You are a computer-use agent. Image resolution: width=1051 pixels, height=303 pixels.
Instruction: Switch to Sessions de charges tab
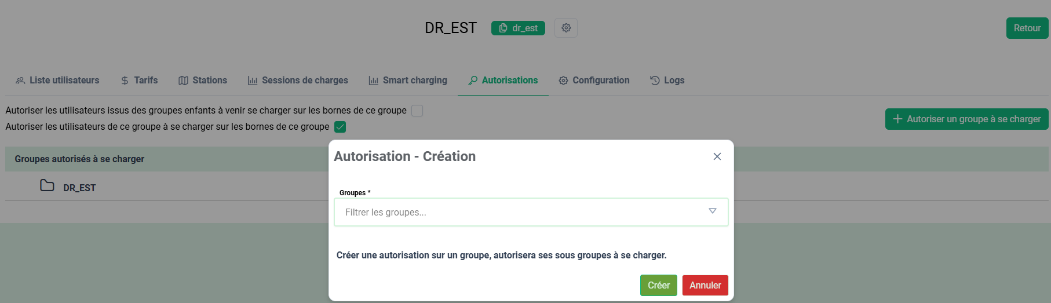(x=298, y=81)
